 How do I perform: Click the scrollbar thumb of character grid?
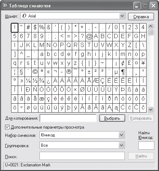coord(151,32)
